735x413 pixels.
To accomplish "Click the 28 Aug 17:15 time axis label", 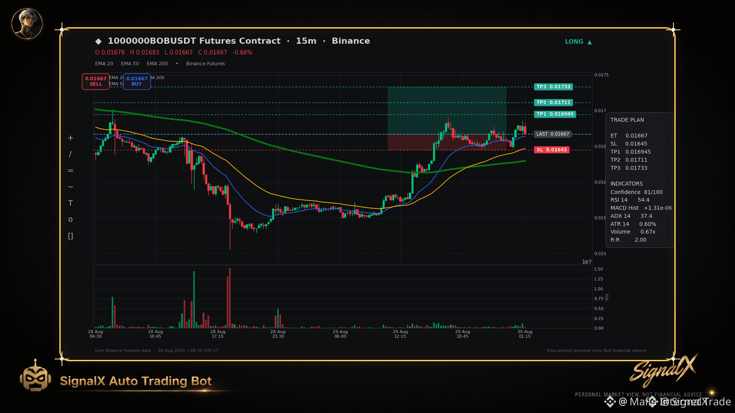I will [x=218, y=334].
